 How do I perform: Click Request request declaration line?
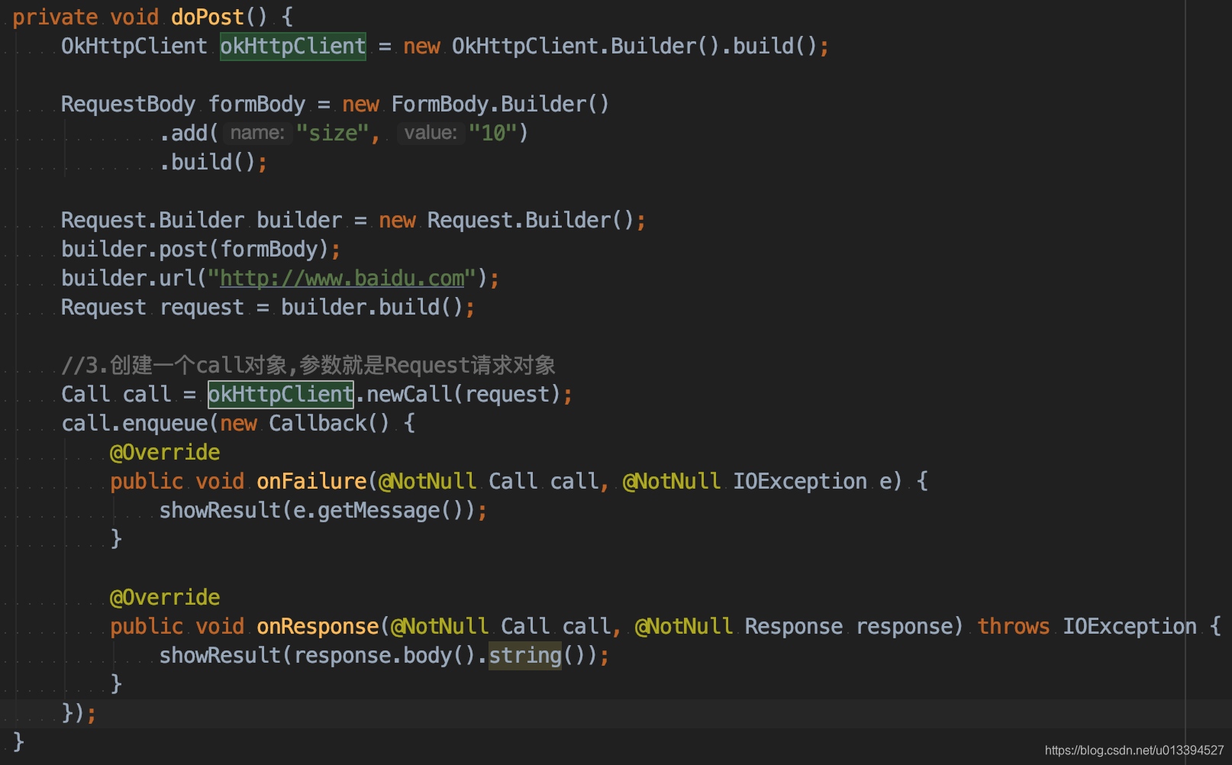pyautogui.click(x=268, y=307)
